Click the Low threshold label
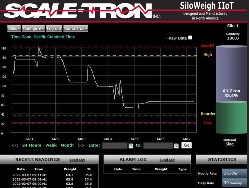This screenshot has width=249, height=188. (208, 123)
